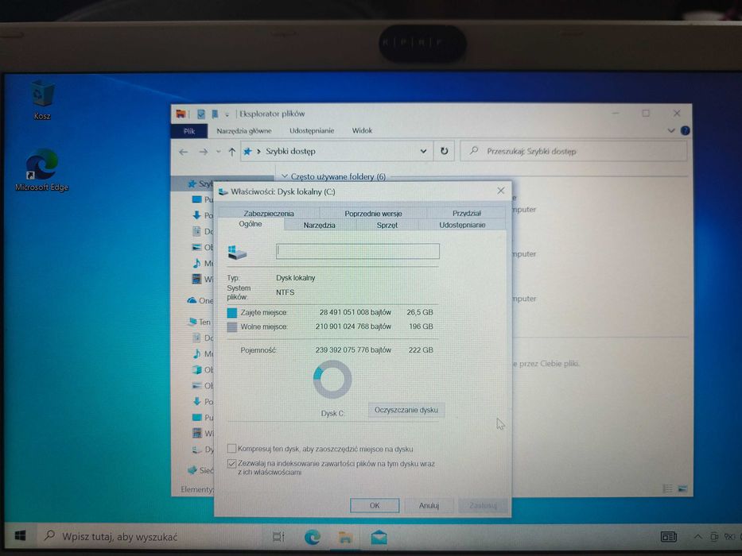
Task: Open the File Explorer help icon
Action: (x=685, y=130)
